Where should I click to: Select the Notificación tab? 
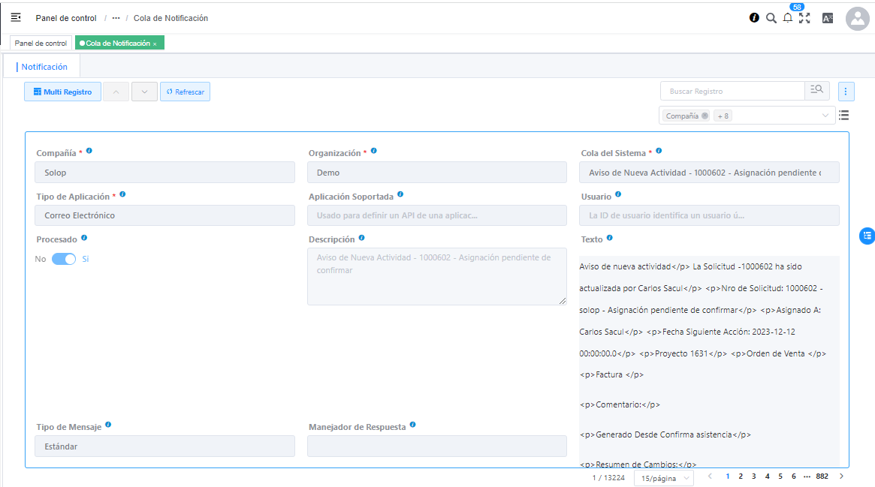[x=44, y=67]
